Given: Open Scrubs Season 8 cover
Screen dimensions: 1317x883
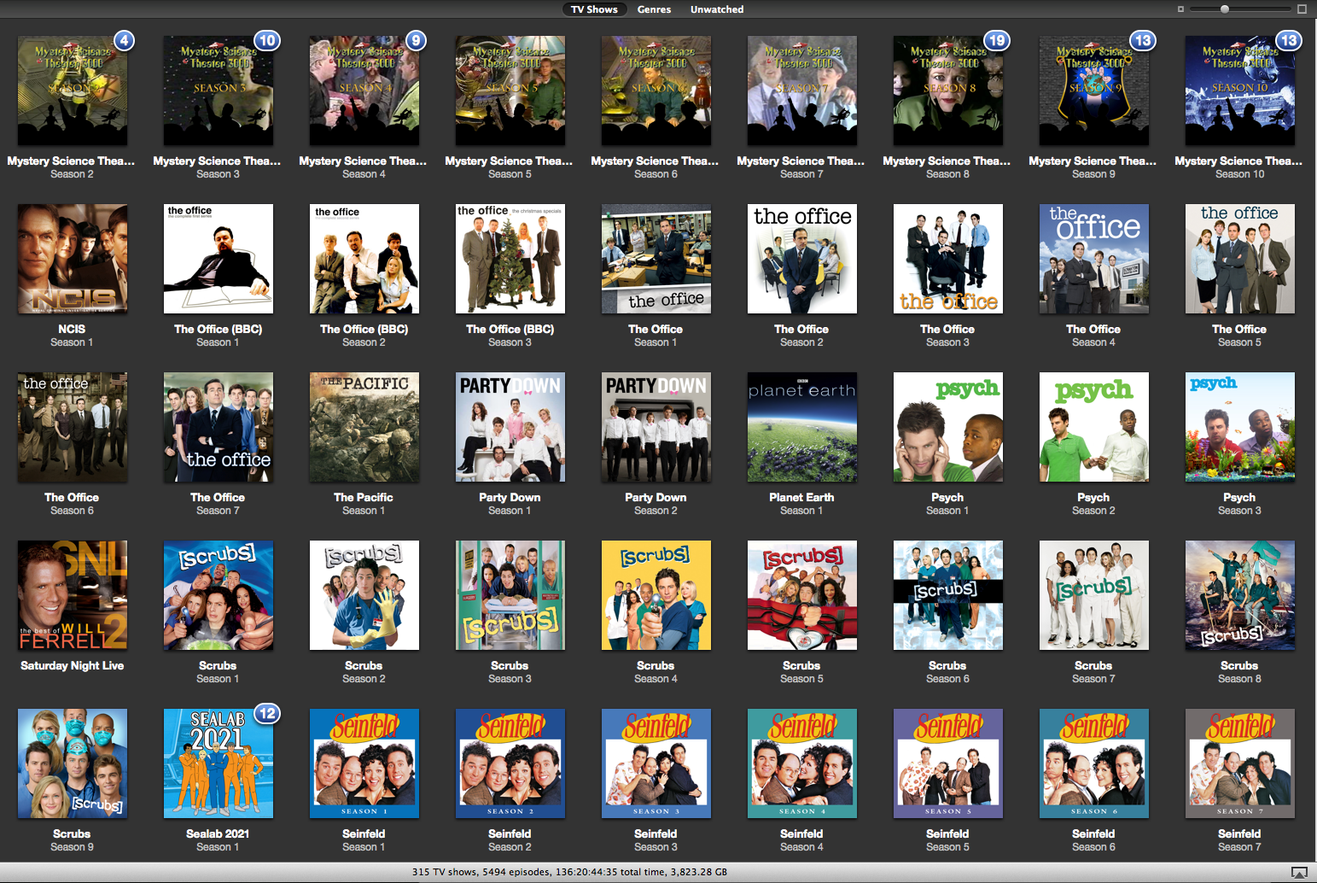Looking at the screenshot, I should coord(1240,595).
